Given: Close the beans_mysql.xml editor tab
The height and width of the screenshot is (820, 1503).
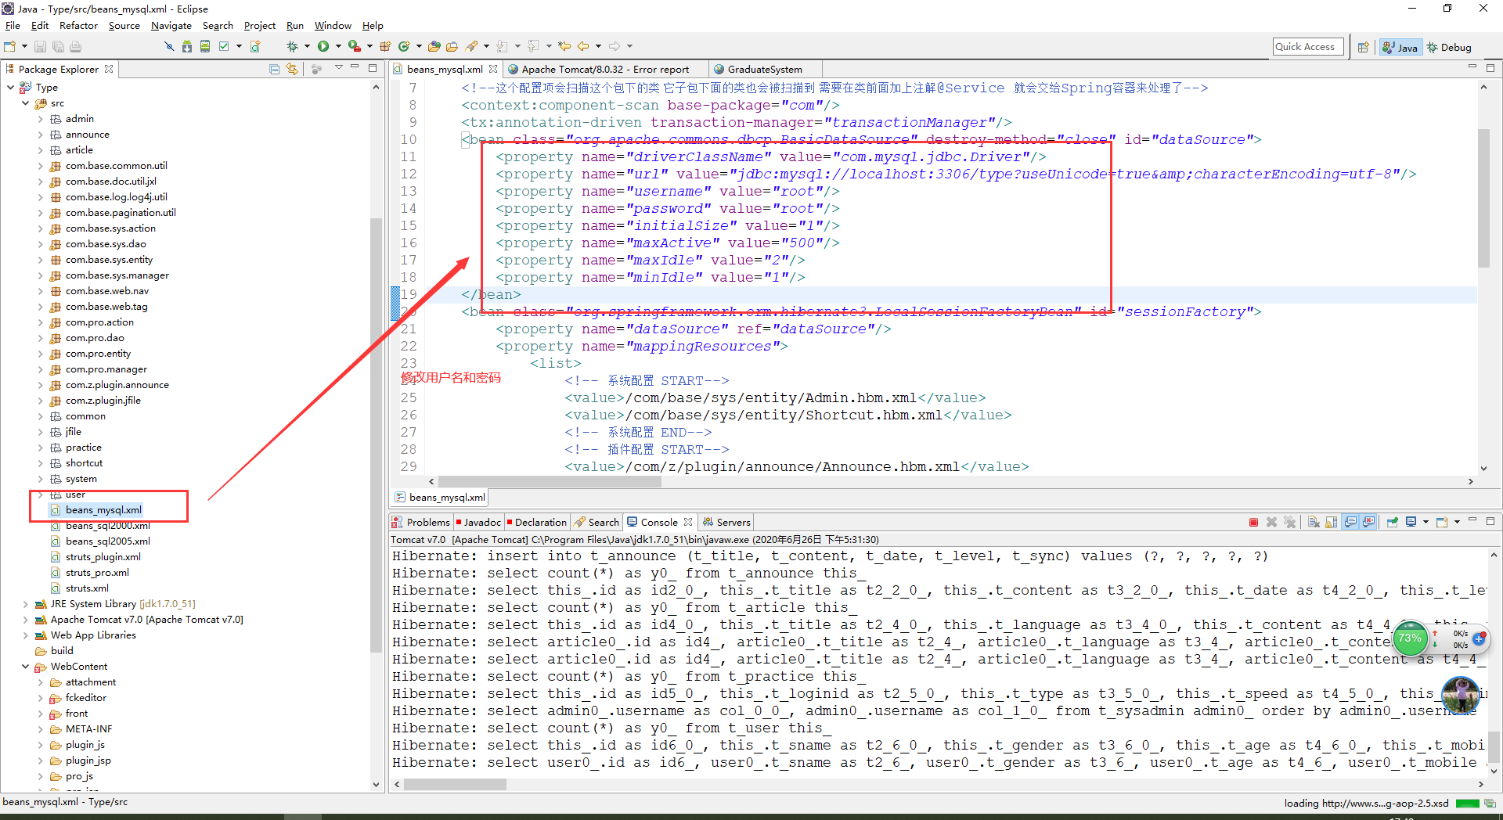Looking at the screenshot, I should tap(493, 69).
